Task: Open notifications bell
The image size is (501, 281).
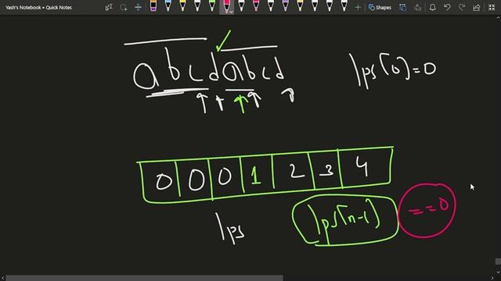Action: tap(433, 7)
